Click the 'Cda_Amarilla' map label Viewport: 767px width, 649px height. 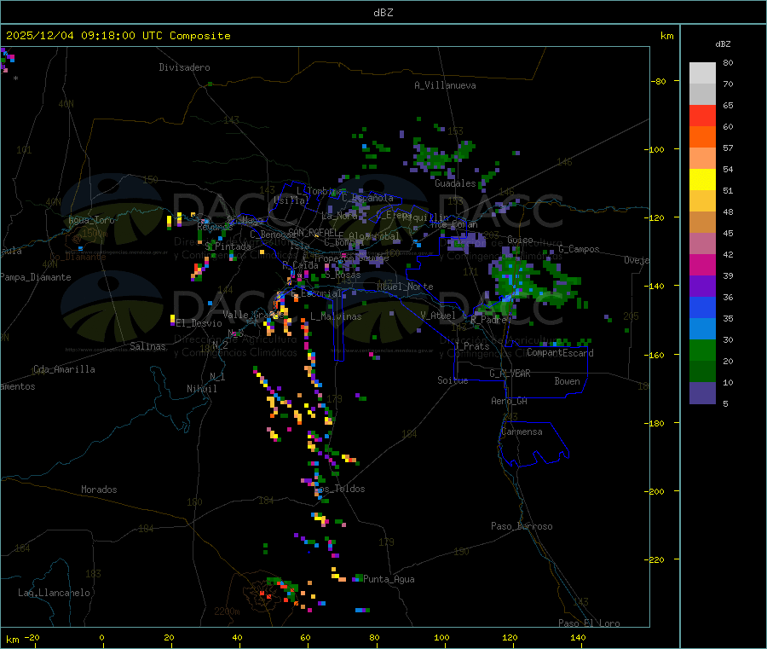(64, 369)
